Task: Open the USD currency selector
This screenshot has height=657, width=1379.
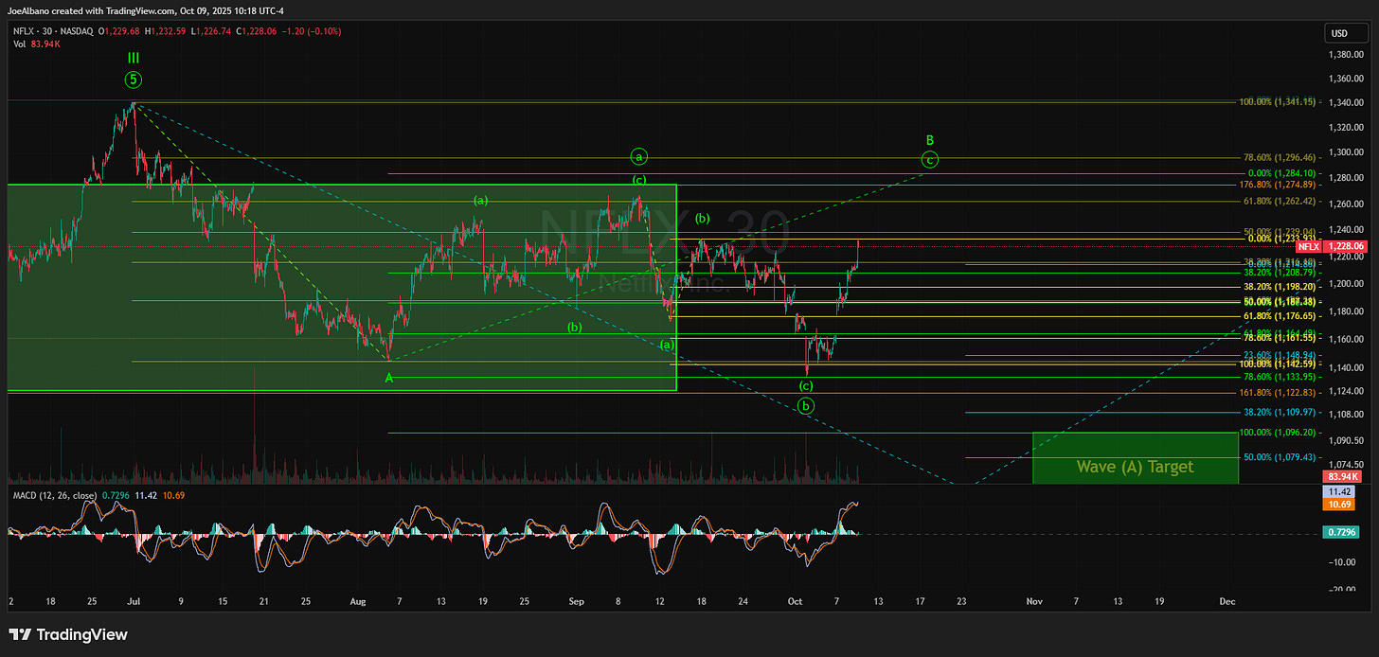Action: point(1344,34)
